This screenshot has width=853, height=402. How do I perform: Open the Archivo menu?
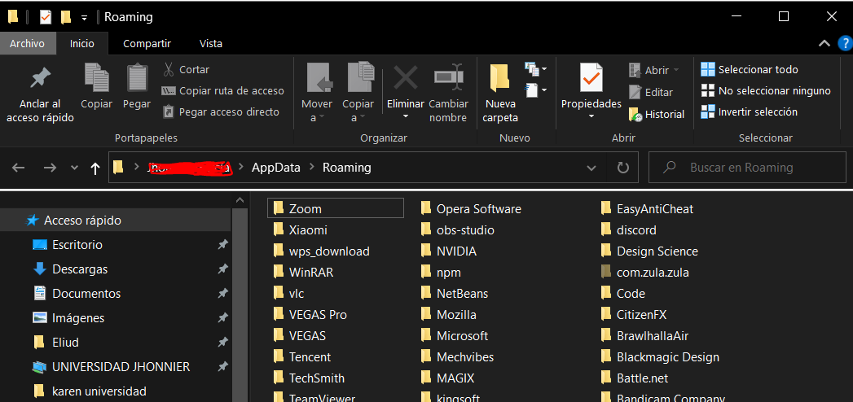point(27,43)
